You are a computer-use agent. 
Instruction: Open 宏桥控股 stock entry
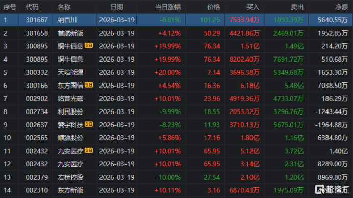(70, 177)
